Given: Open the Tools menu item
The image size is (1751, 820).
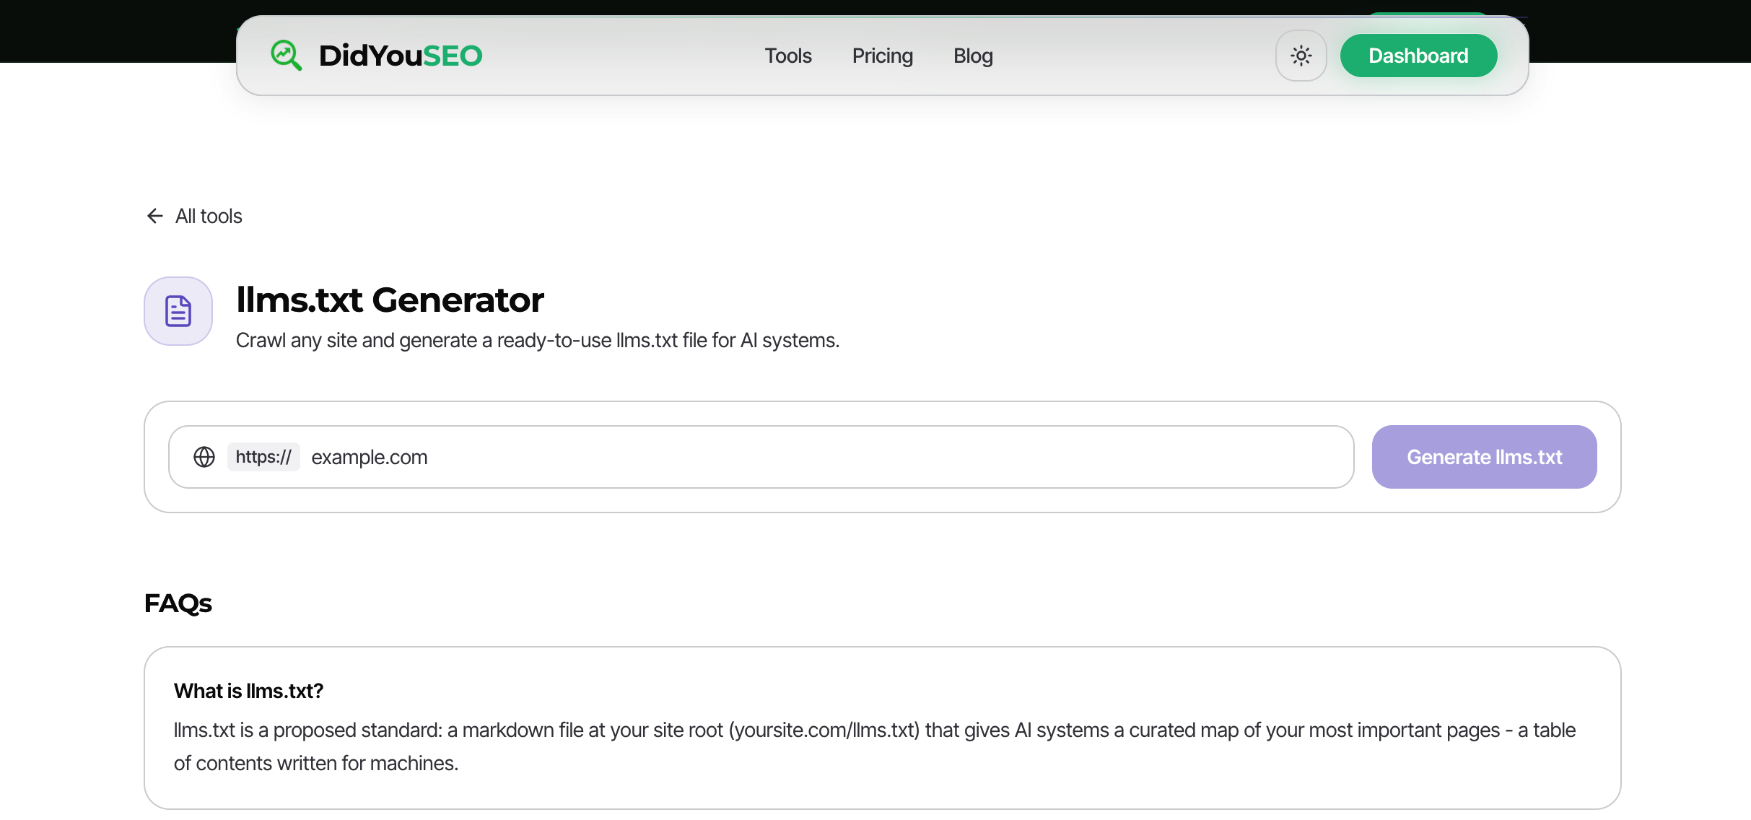Looking at the screenshot, I should (788, 56).
